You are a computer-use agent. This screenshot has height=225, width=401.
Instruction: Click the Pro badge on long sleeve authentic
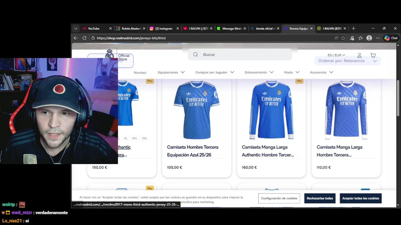pos(299,81)
